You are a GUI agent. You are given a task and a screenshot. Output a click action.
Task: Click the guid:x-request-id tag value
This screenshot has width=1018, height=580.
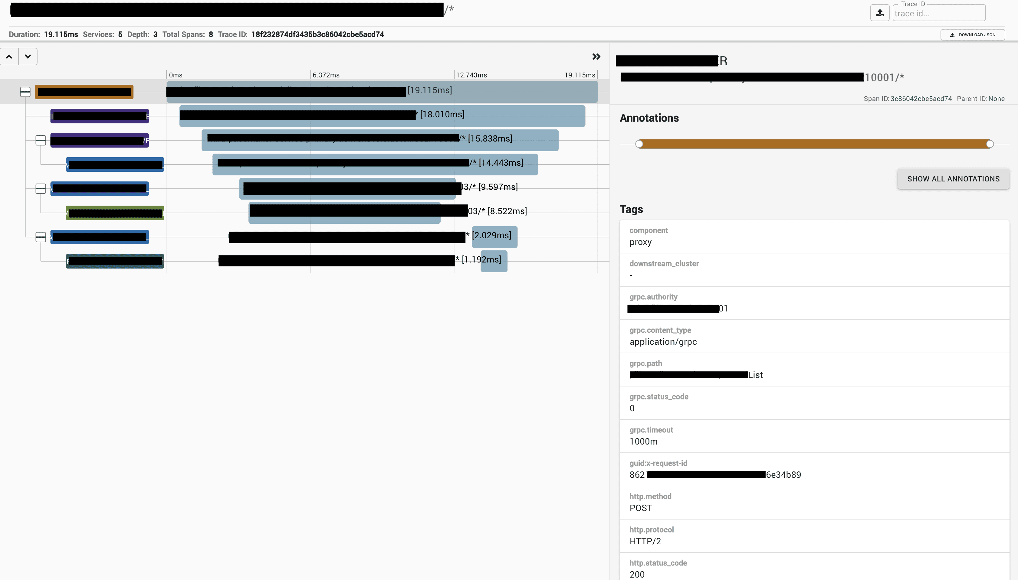[x=715, y=475]
